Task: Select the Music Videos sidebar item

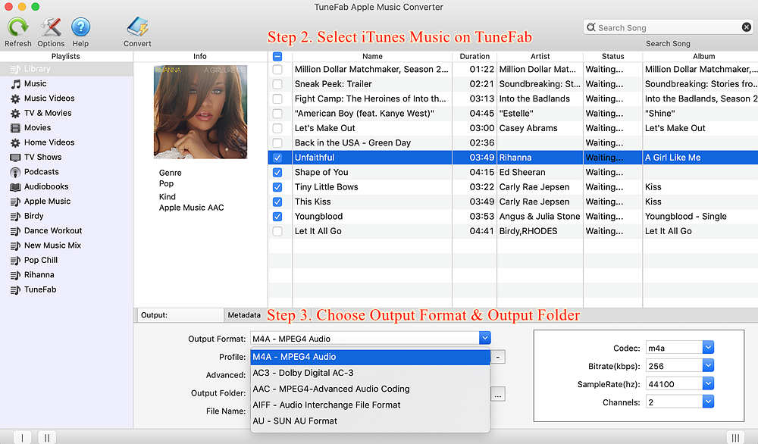Action: click(49, 98)
